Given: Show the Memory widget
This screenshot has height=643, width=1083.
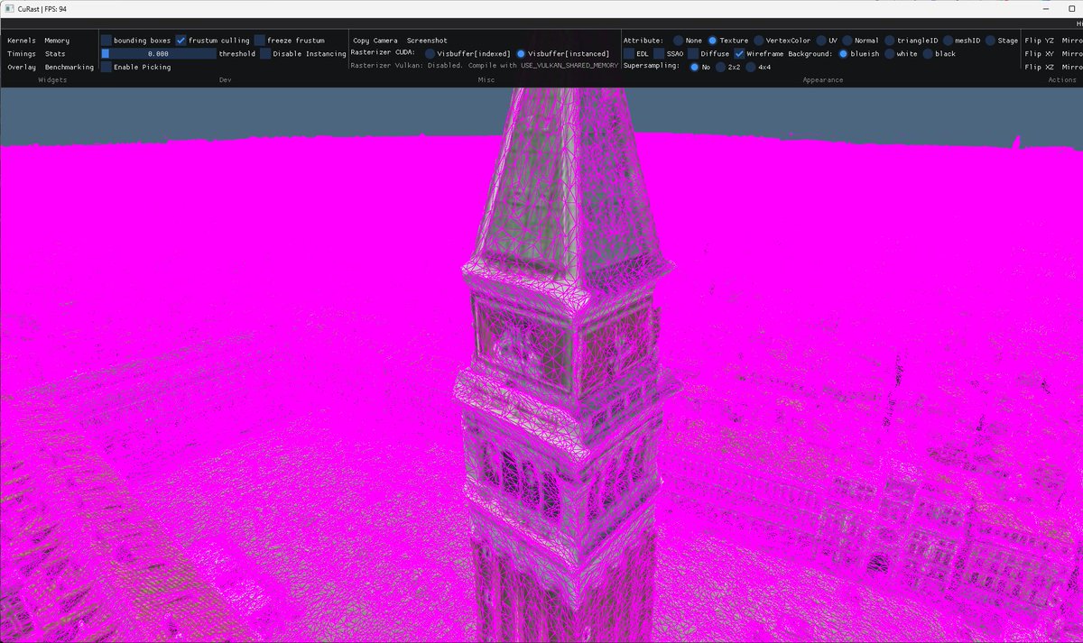Looking at the screenshot, I should coord(56,40).
